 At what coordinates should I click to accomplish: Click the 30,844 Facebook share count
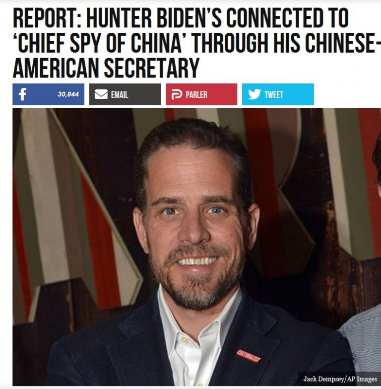coord(68,94)
